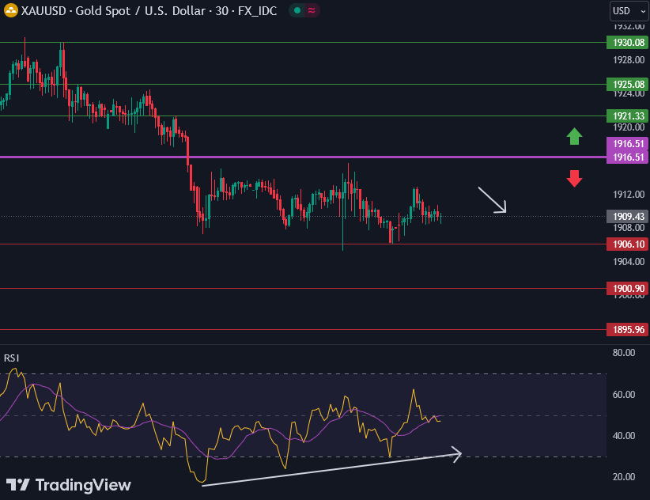Select the Gold Spot / U.S. Dollar title
650x500 pixels.
click(x=142, y=11)
